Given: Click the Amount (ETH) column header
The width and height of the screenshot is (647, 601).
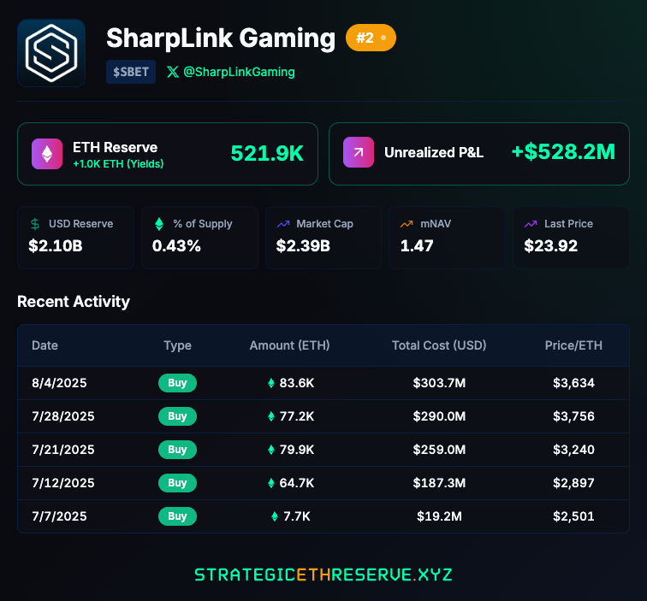Looking at the screenshot, I should coord(289,345).
